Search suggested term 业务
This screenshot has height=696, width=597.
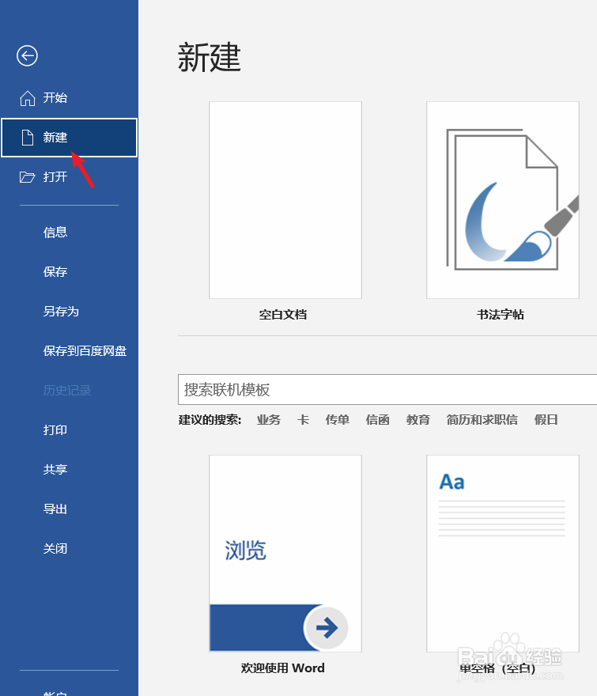pyautogui.click(x=269, y=420)
